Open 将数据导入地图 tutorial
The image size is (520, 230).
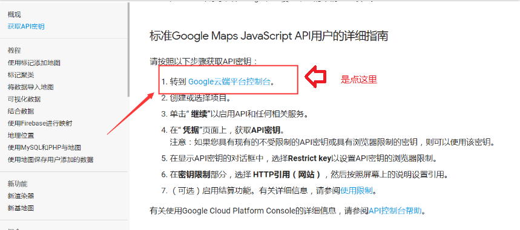[30, 87]
